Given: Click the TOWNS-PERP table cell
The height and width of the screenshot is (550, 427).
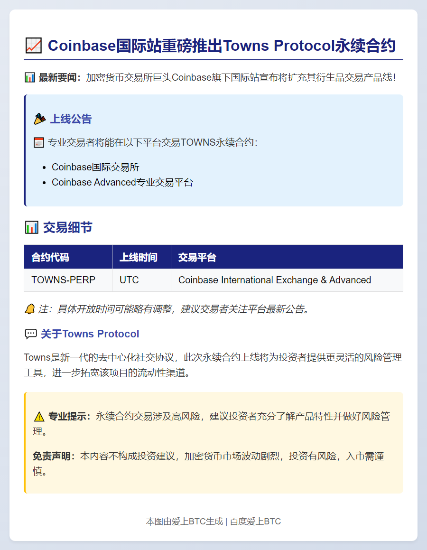Looking at the screenshot, I should coord(68,280).
